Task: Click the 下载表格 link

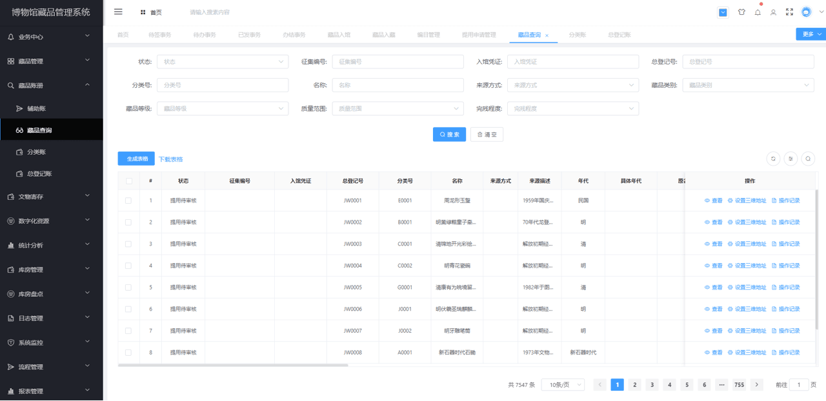Action: 171,159
